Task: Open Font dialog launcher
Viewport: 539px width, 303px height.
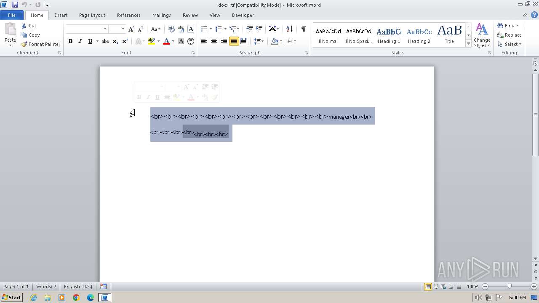Action: pos(193,53)
